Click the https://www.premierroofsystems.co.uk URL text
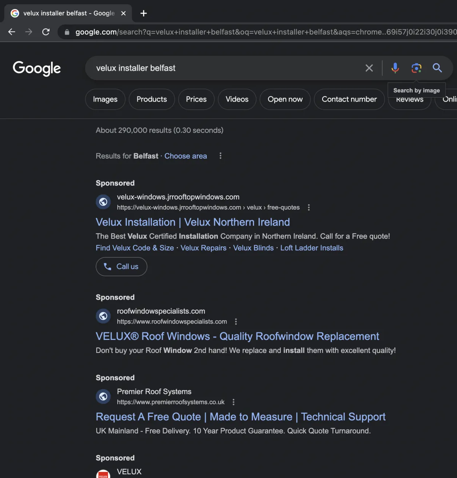The image size is (457, 478). (x=171, y=402)
